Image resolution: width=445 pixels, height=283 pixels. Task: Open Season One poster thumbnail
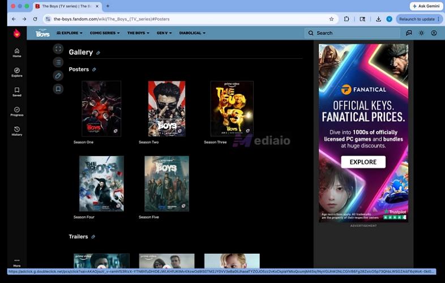101,109
